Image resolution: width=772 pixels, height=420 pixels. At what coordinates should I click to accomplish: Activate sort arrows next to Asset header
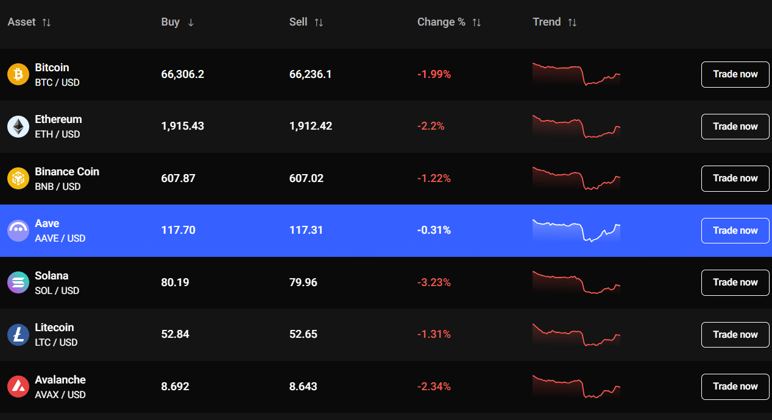pos(46,22)
